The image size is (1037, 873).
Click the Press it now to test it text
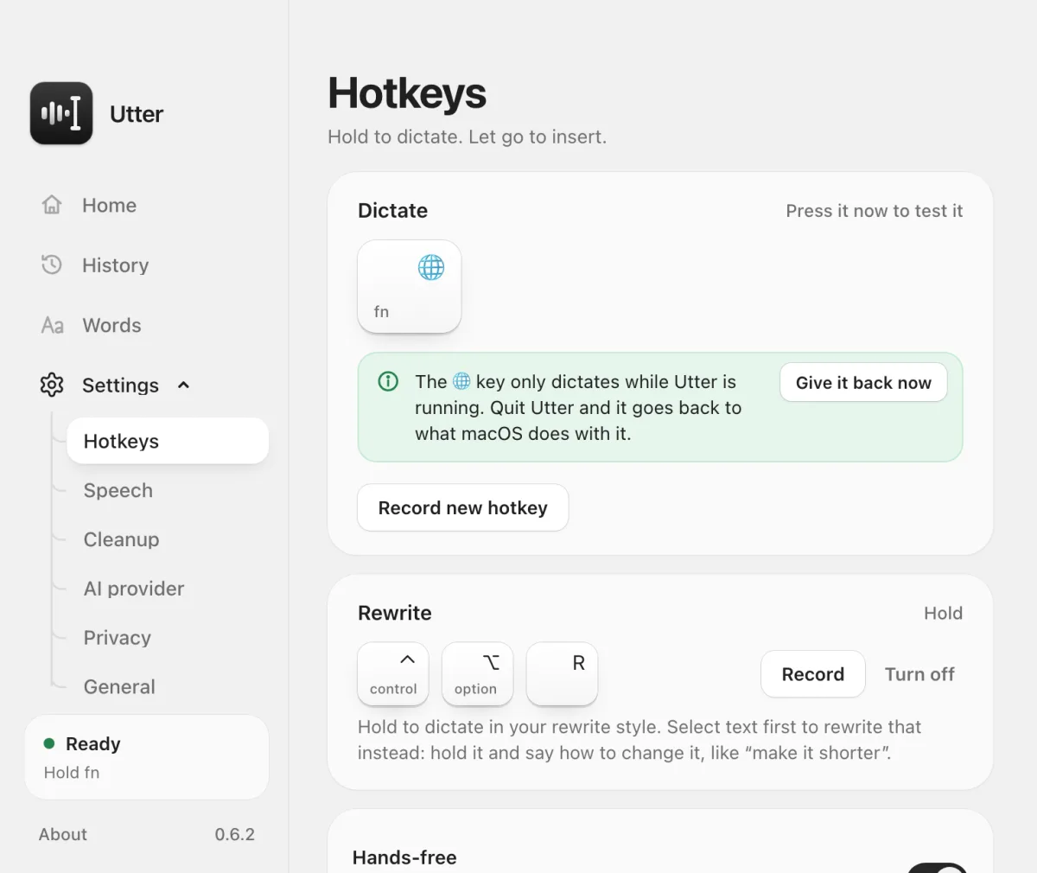click(875, 211)
